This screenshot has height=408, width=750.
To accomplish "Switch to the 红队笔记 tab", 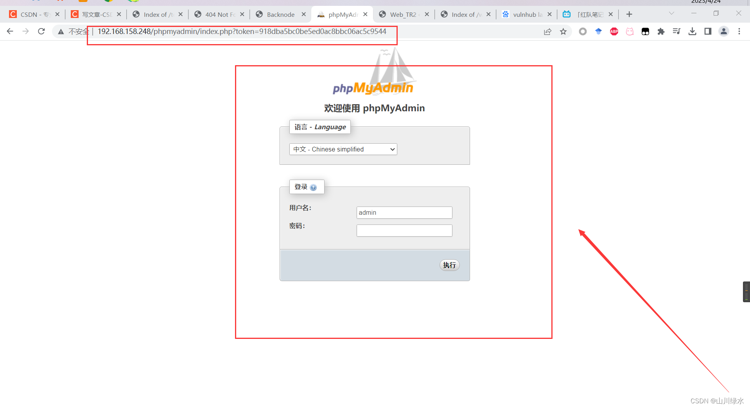I will (x=589, y=14).
